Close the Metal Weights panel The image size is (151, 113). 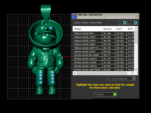pos(137,16)
